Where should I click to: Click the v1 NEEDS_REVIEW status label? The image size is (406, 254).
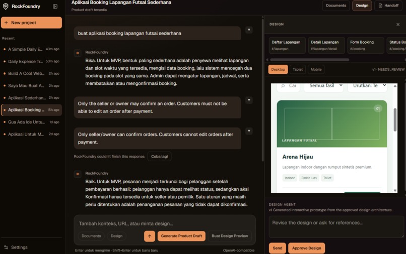(388, 69)
